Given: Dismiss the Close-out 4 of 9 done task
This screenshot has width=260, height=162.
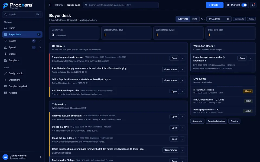Looking at the screenshot, I should coord(183,139).
